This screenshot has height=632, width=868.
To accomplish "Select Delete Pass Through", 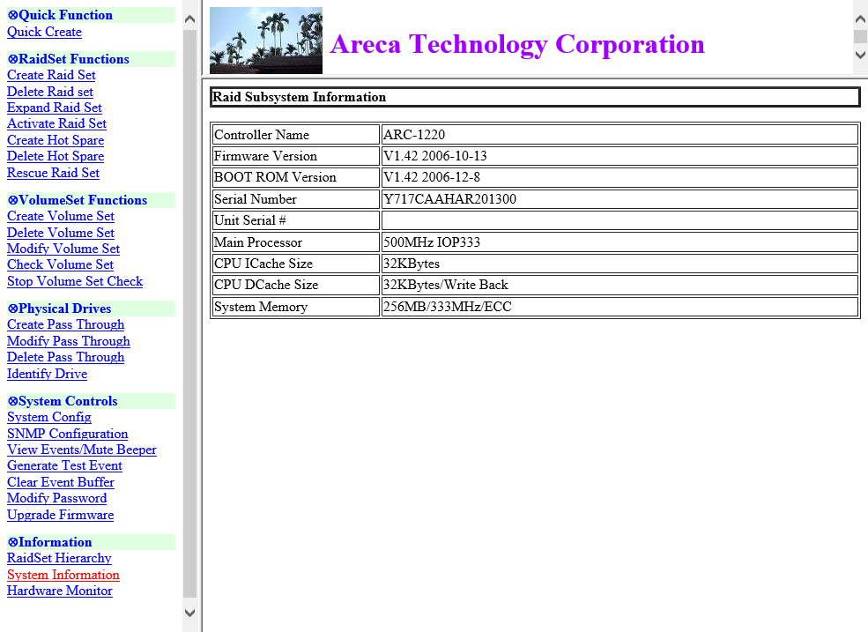I will point(65,357).
